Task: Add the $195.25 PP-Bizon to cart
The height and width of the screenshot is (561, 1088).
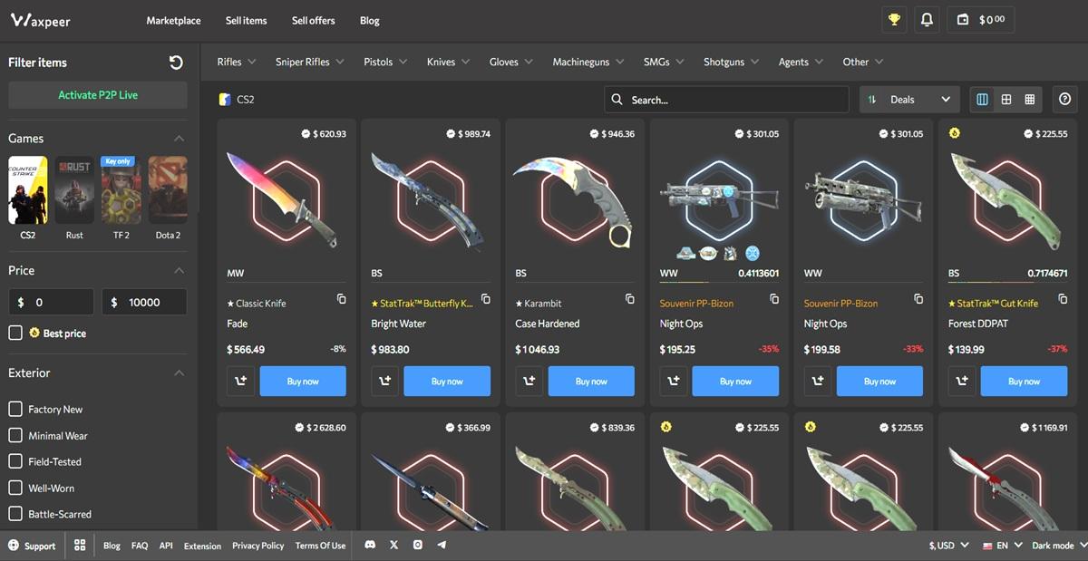Action: click(x=673, y=382)
